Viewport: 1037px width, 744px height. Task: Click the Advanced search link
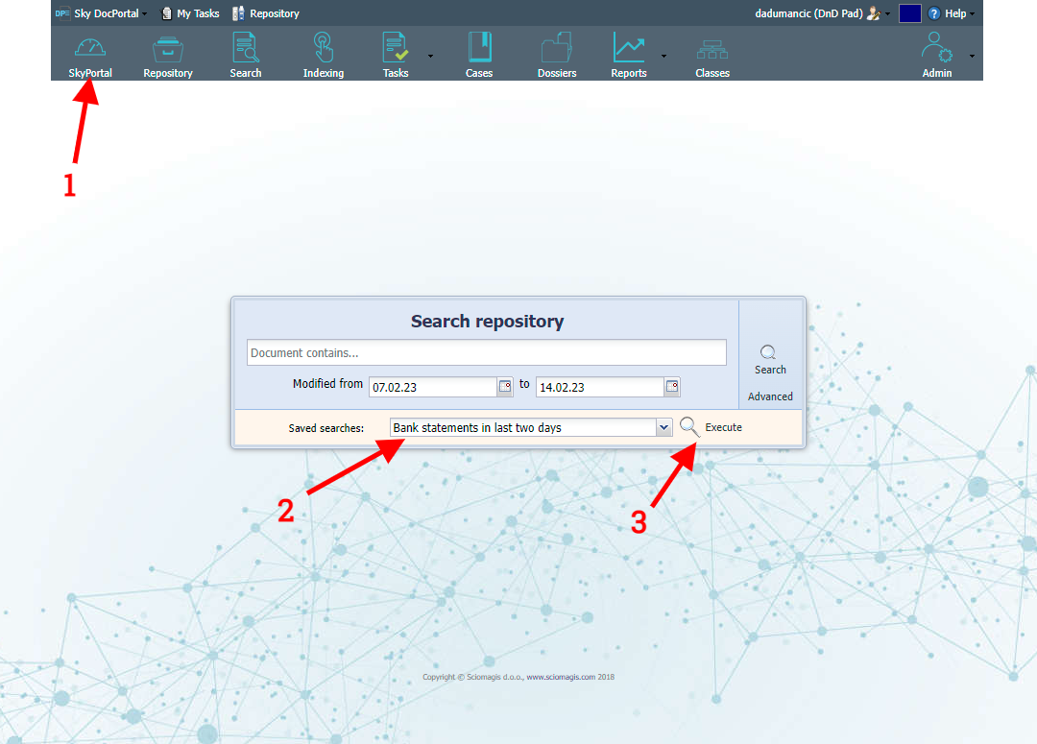(x=770, y=396)
